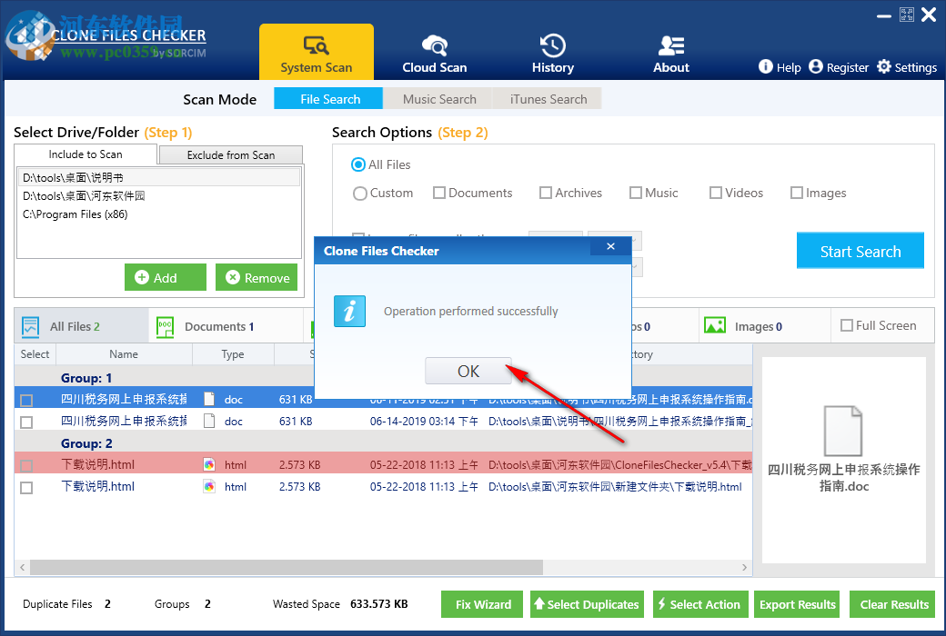Remove selected folder from scan list
The height and width of the screenshot is (636, 946).
256,276
